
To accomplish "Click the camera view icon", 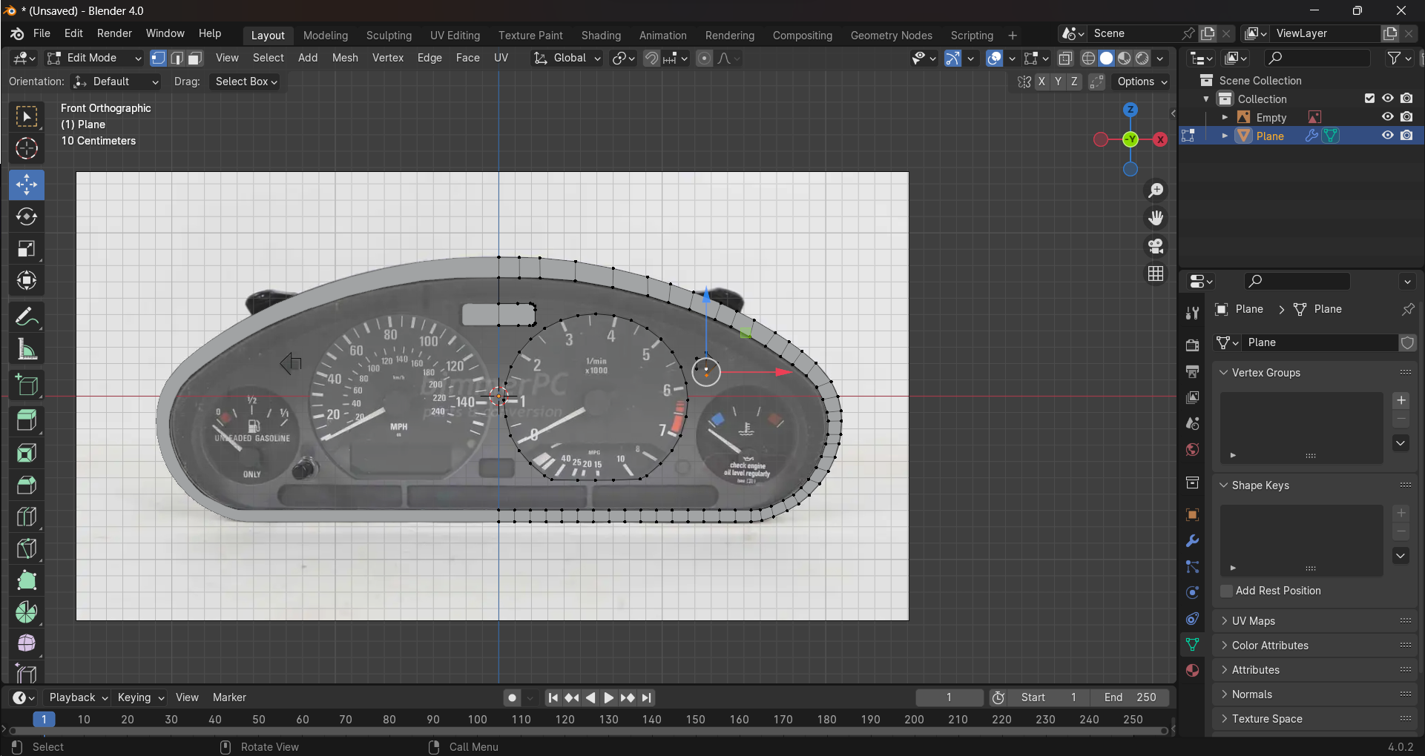I will pyautogui.click(x=1156, y=246).
